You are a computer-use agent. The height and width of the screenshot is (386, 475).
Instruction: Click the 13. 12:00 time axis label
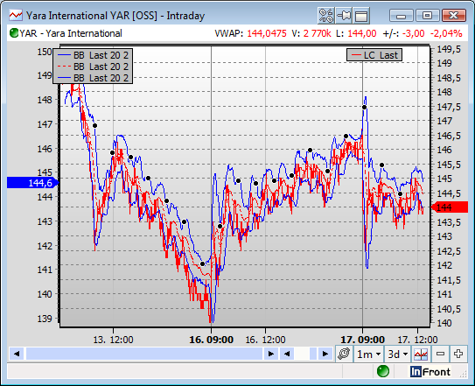(x=113, y=340)
